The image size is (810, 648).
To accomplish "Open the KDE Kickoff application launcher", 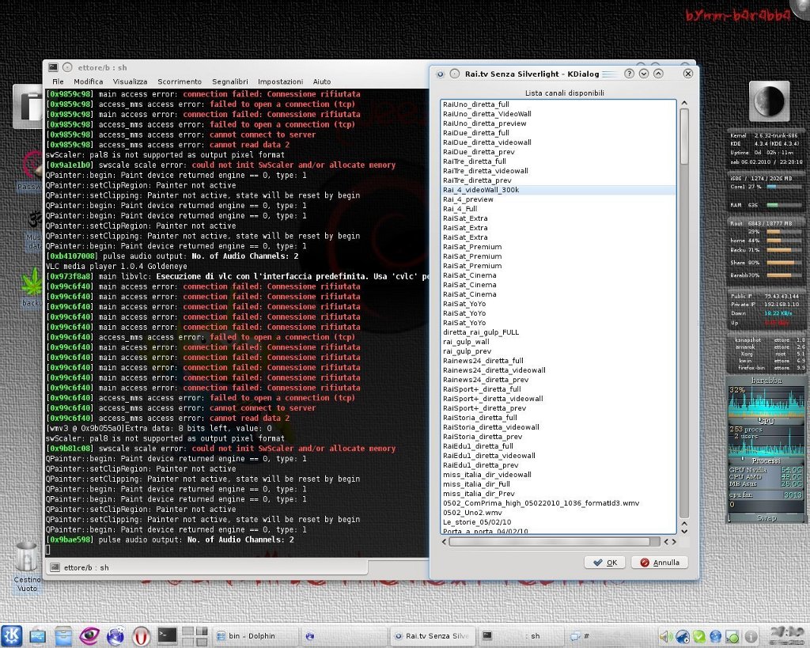I will [12, 635].
